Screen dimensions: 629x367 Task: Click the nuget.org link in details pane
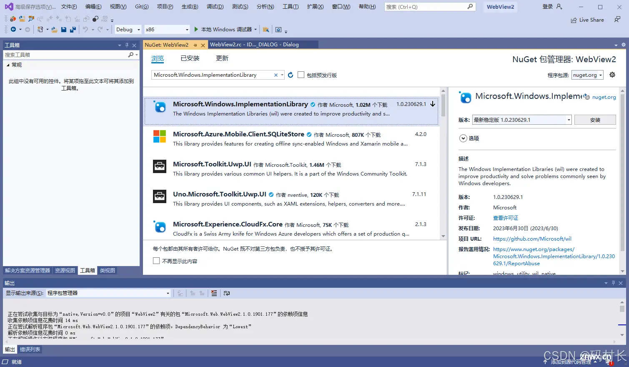(604, 97)
